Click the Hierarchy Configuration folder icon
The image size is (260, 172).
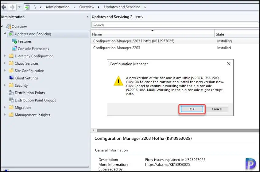[x=11, y=56]
